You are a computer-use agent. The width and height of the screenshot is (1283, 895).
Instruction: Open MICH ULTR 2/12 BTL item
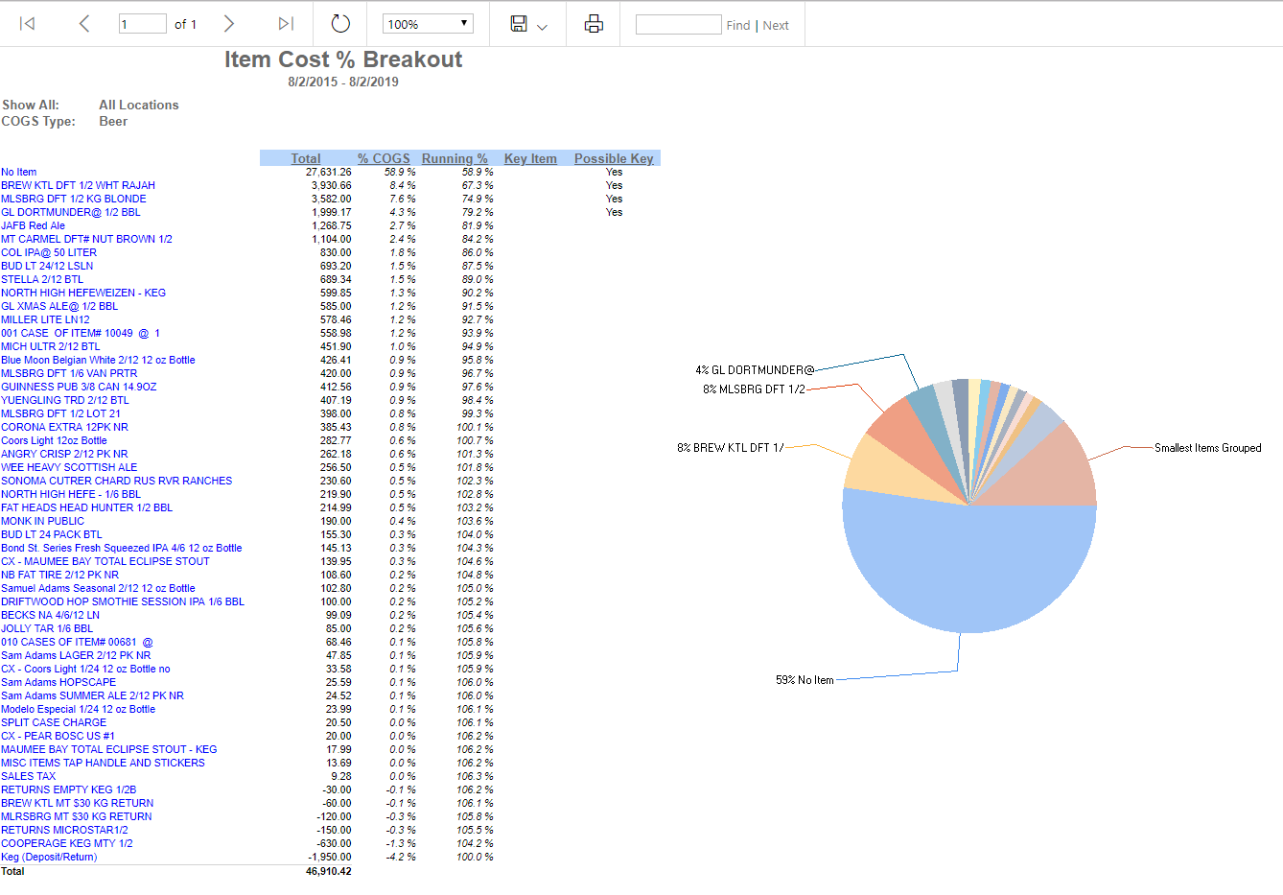point(51,347)
